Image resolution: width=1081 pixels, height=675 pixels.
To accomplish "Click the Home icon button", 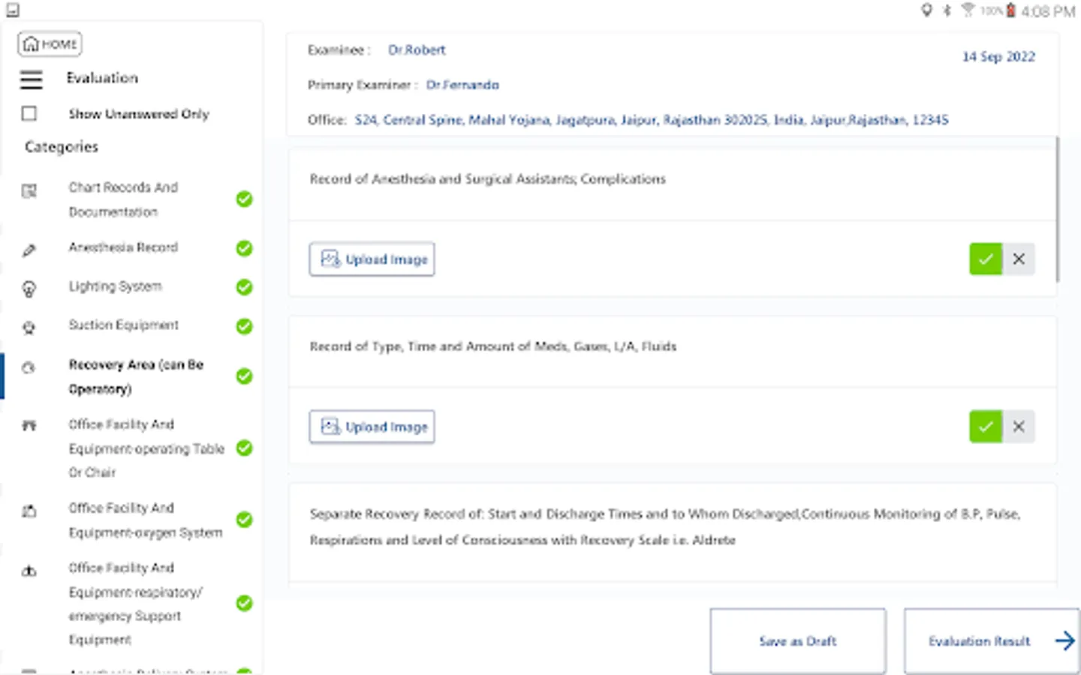I will coord(50,44).
